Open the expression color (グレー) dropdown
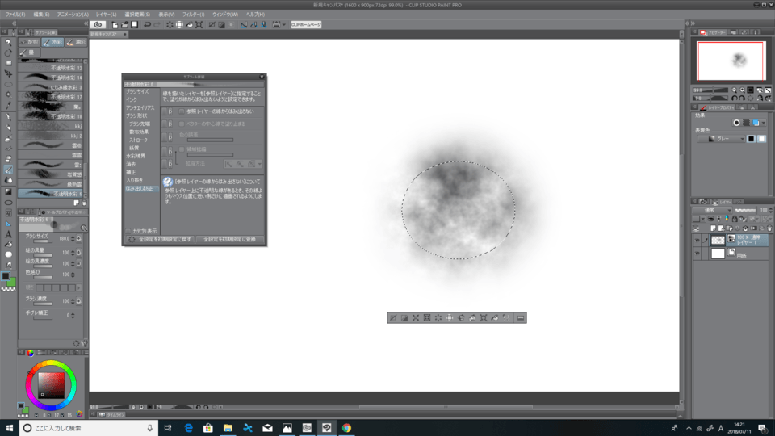This screenshot has height=436, width=775. tap(721, 139)
